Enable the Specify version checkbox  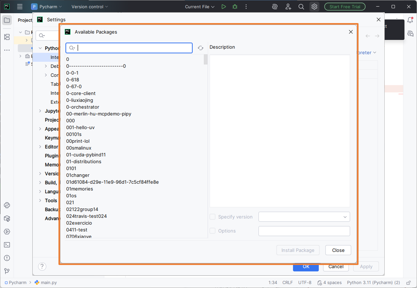tap(212, 217)
